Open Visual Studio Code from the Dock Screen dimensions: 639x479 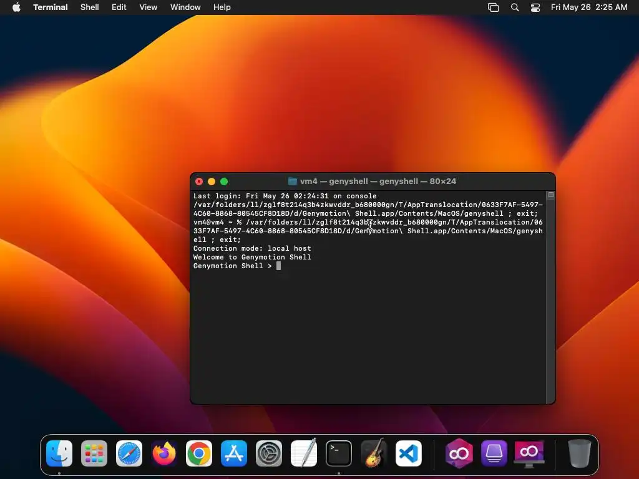click(x=409, y=453)
